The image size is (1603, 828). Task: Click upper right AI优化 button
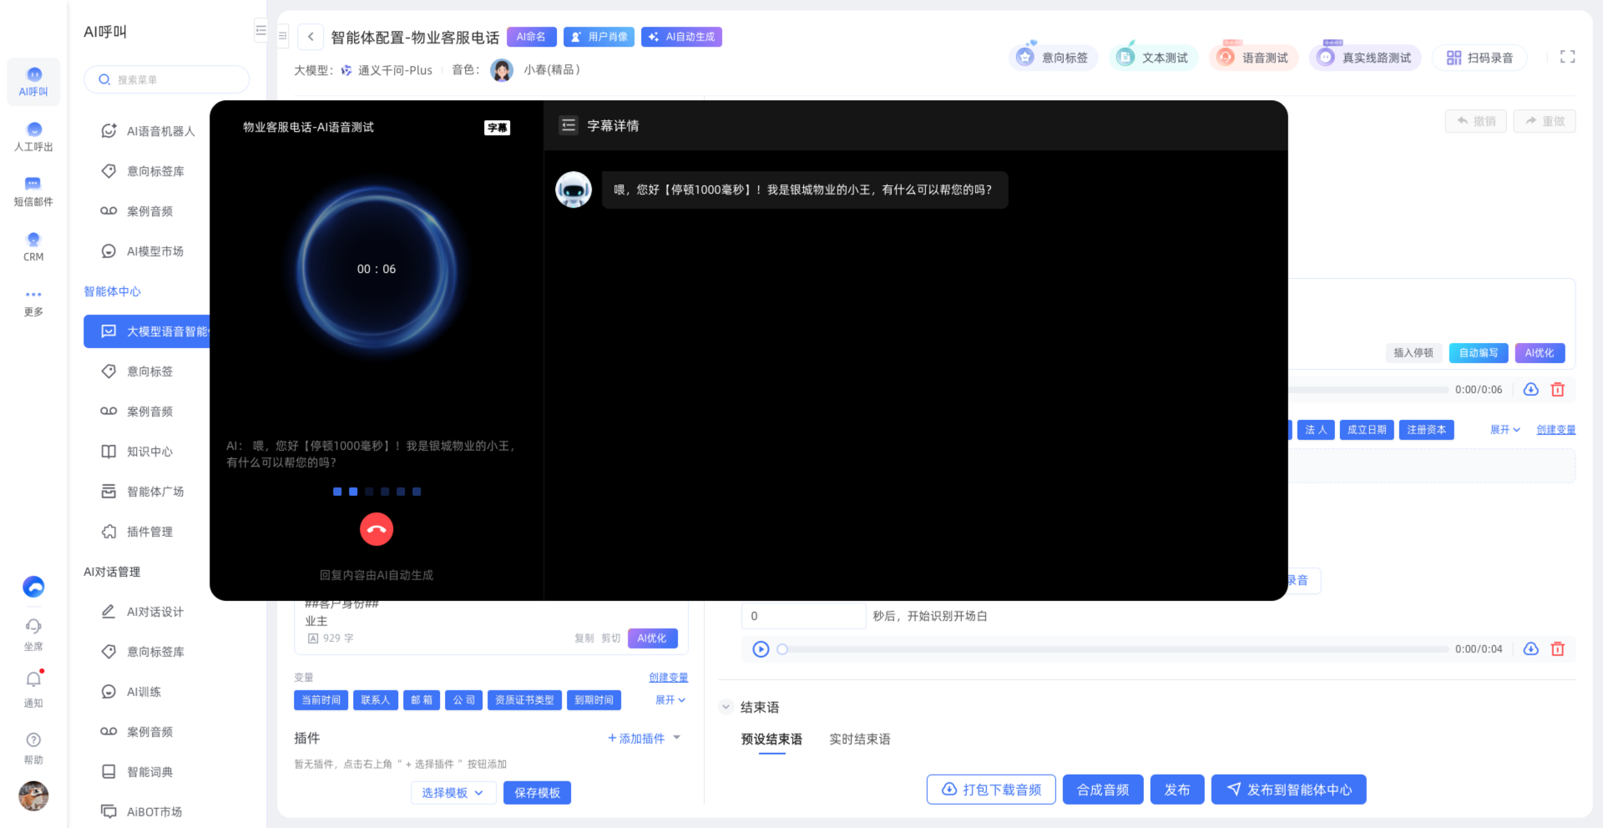click(x=1540, y=353)
